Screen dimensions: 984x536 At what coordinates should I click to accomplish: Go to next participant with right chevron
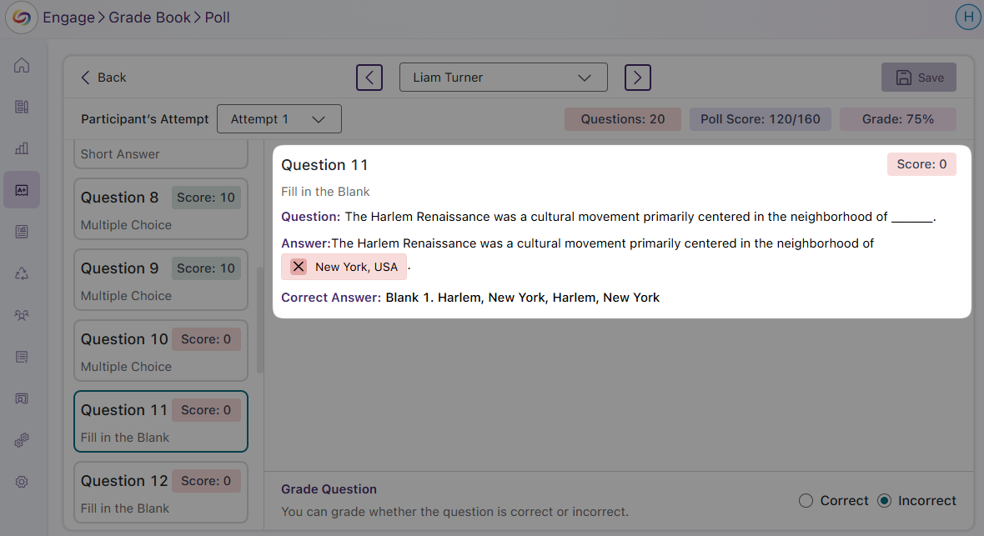[638, 78]
